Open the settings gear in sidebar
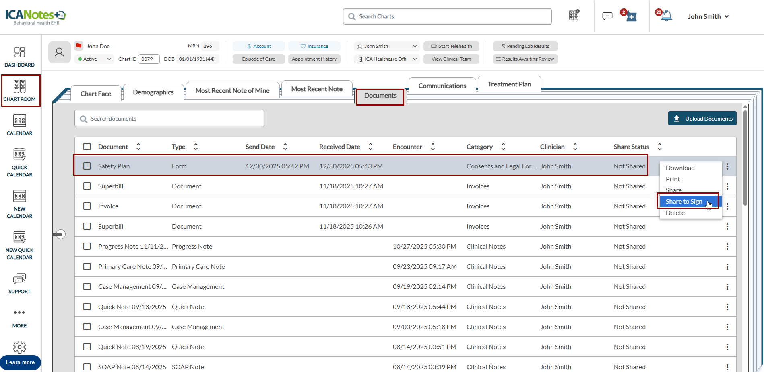Viewport: 764px width, 372px height. 19,347
